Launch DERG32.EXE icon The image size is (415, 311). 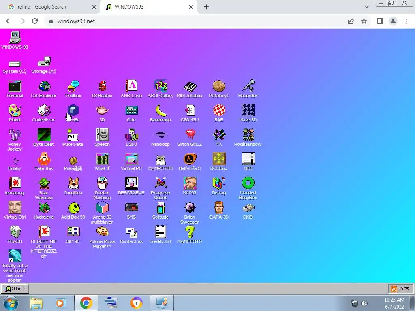(131, 186)
